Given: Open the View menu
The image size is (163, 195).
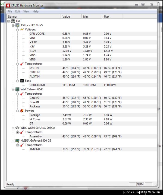Looking at the screenshot, I should click(26, 11).
